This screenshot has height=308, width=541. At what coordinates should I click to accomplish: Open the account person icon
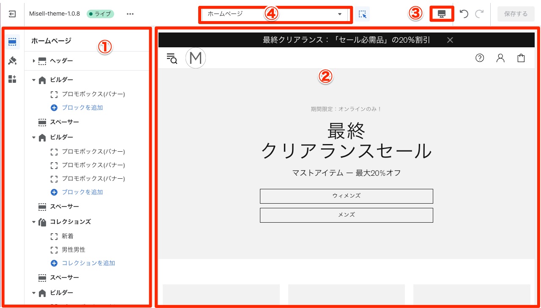click(x=500, y=58)
